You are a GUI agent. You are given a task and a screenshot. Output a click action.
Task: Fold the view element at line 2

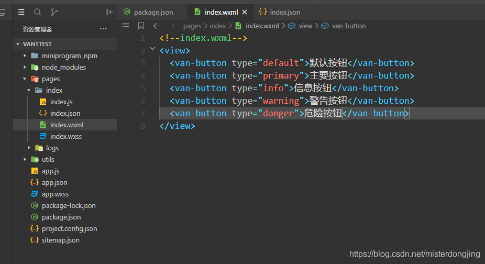click(152, 49)
